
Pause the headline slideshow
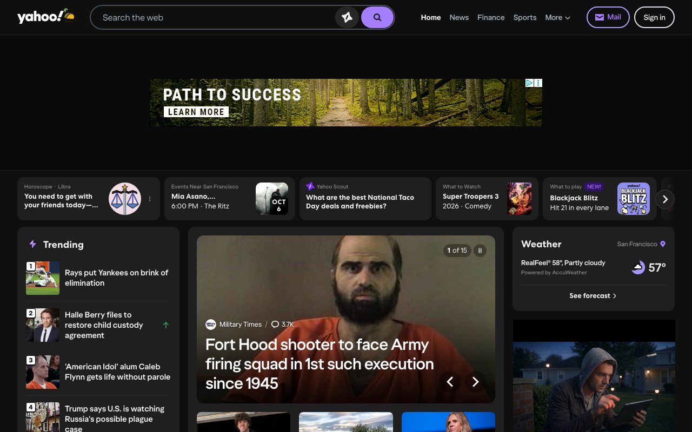coord(480,251)
